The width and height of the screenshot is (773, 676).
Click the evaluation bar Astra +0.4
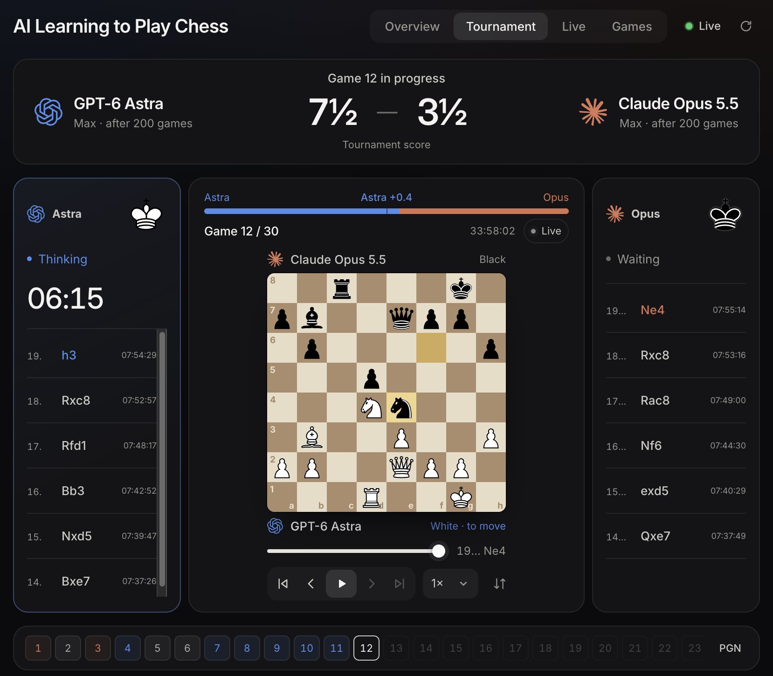tap(386, 211)
